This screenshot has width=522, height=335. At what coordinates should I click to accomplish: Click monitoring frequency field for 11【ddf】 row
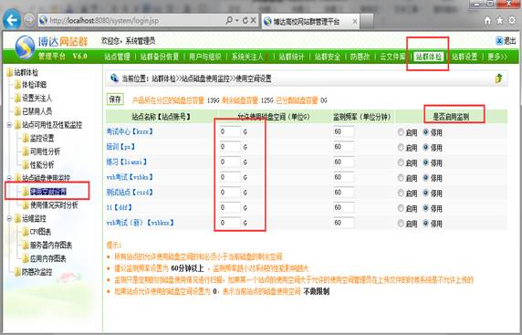click(343, 207)
